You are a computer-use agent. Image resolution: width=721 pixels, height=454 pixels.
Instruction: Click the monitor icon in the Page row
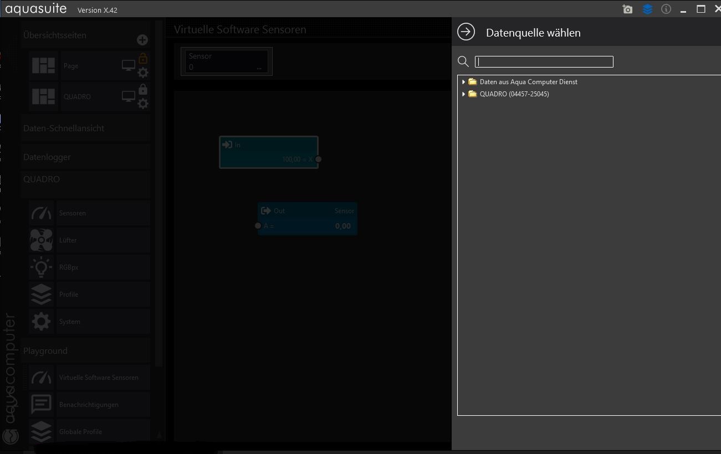tap(129, 66)
